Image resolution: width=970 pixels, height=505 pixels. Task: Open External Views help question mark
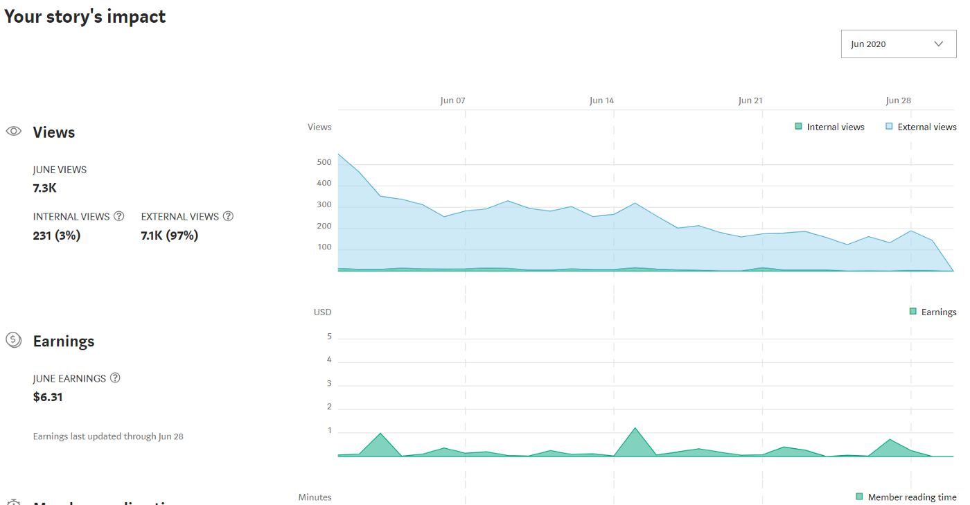click(228, 216)
